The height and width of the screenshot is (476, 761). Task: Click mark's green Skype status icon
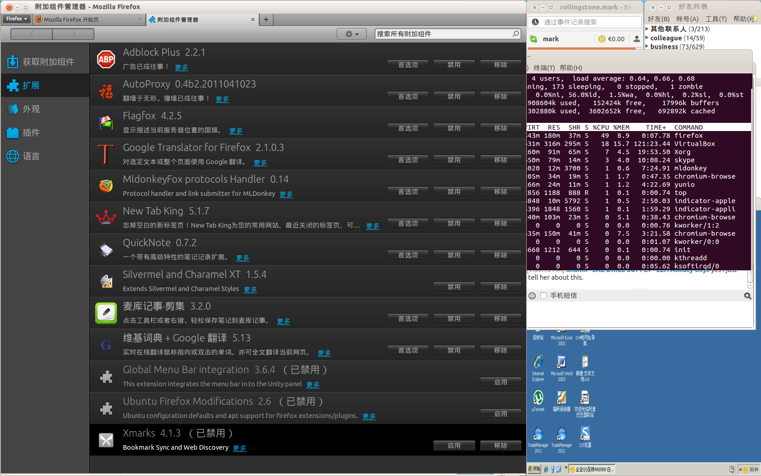[x=534, y=39]
